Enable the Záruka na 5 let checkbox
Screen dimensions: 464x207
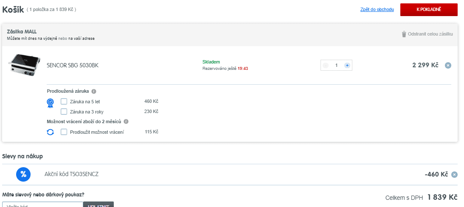pyautogui.click(x=64, y=102)
